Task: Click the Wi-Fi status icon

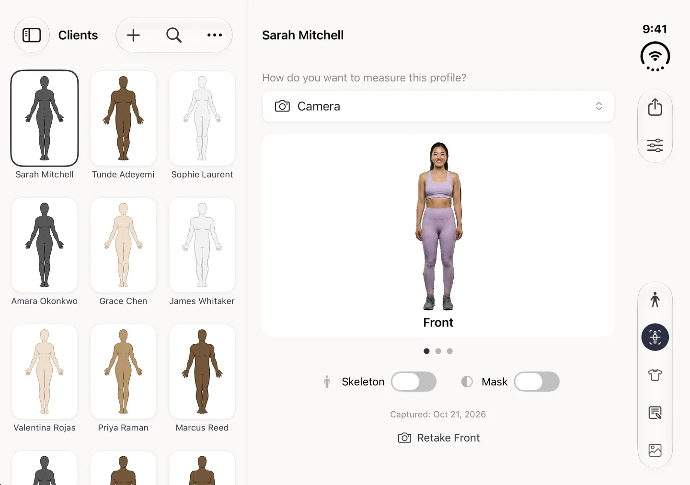Action: (x=655, y=56)
